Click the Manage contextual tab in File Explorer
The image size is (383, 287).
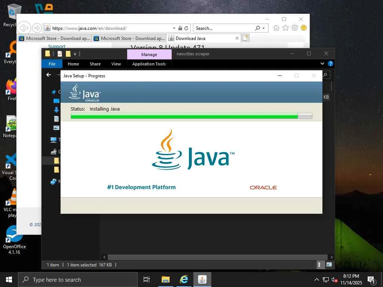[x=149, y=55]
